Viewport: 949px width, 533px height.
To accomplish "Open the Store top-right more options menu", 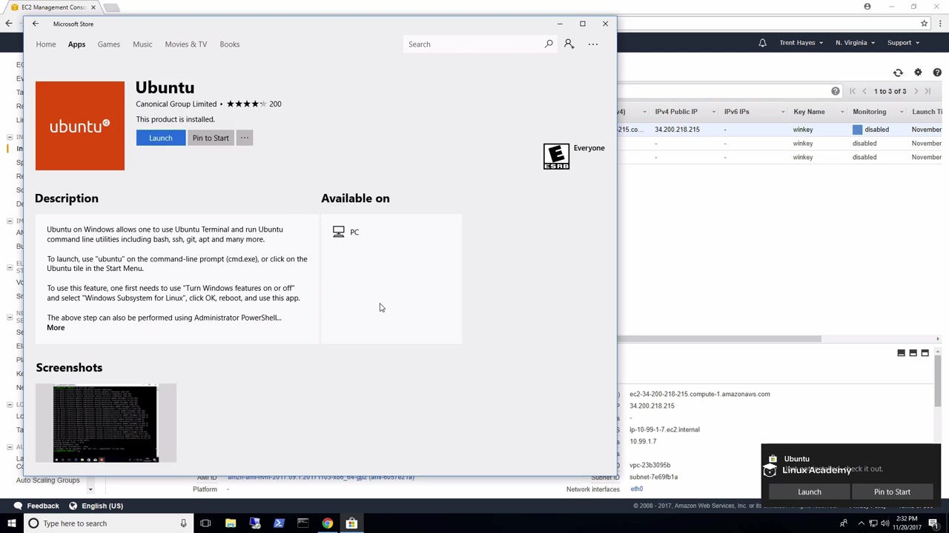I will 593,44.
